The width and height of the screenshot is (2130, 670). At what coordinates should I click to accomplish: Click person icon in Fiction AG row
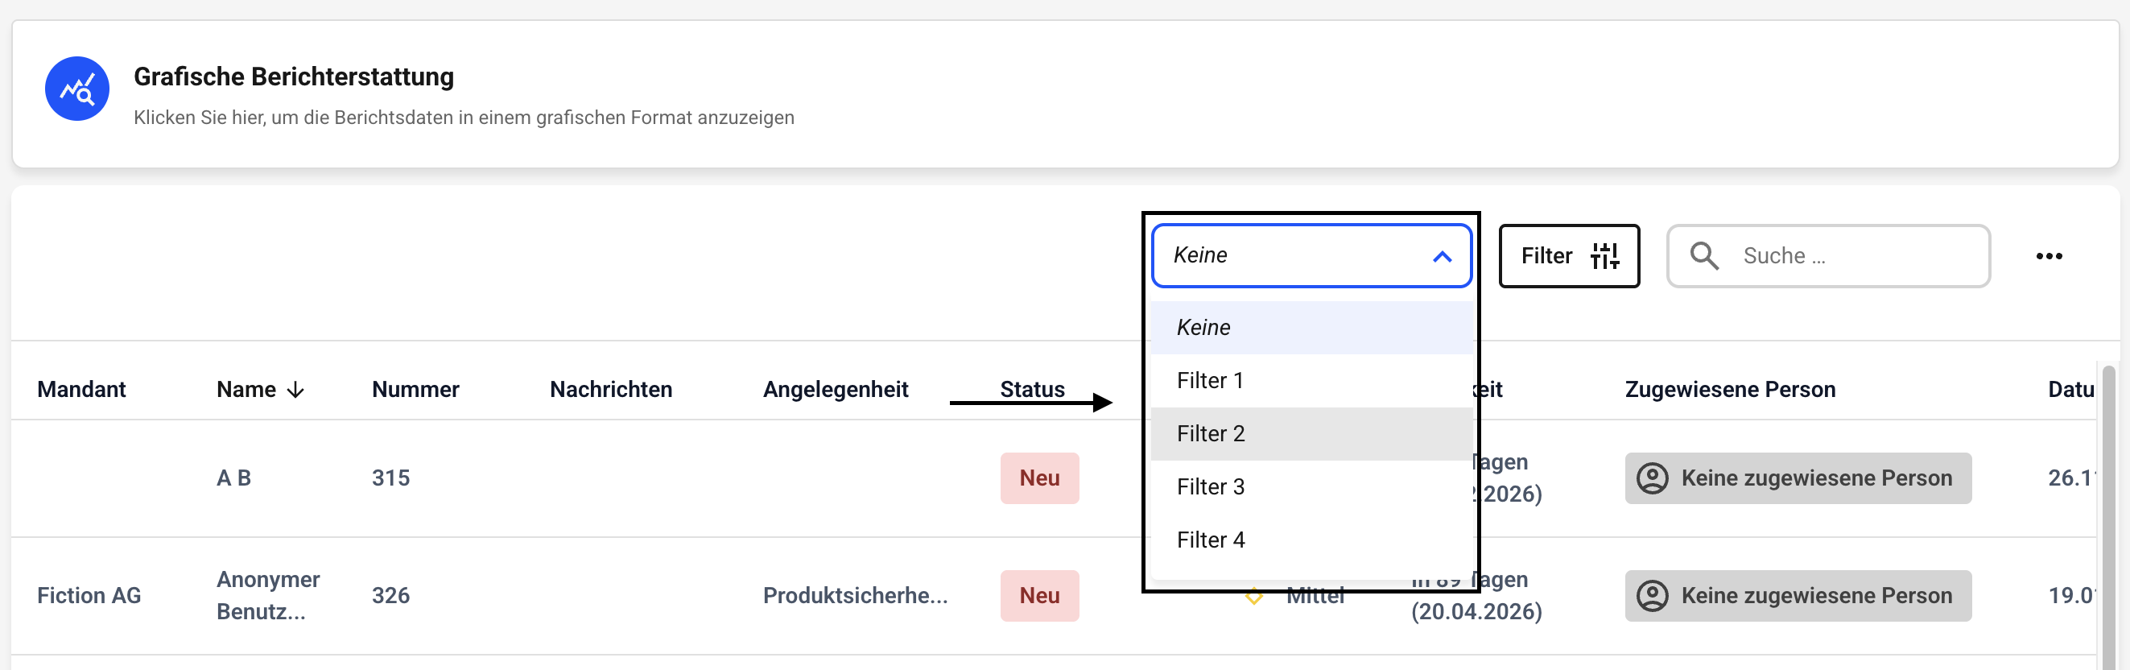click(x=1652, y=596)
